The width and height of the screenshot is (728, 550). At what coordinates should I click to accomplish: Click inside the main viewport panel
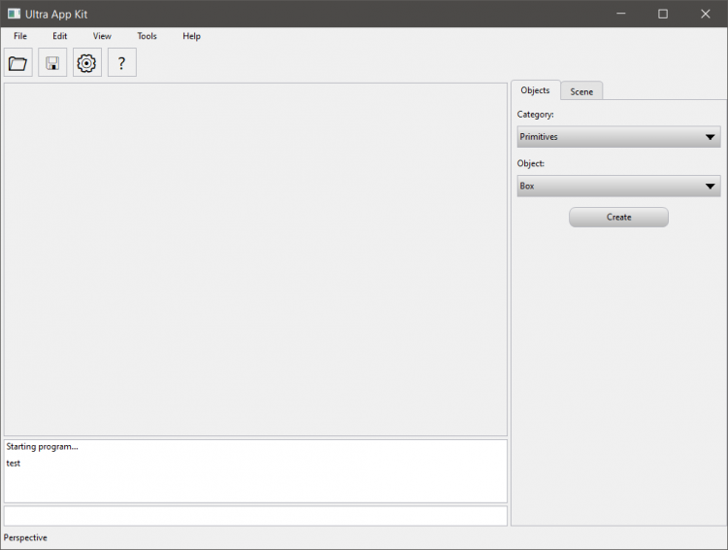255,259
